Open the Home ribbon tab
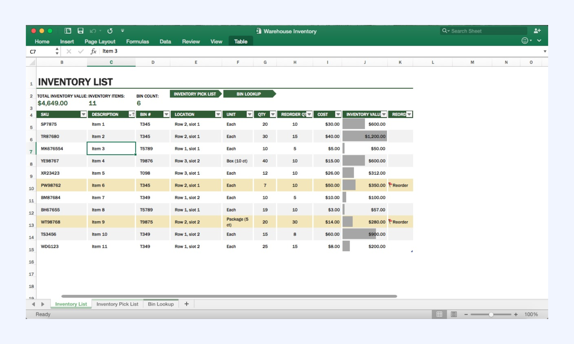 (42, 42)
